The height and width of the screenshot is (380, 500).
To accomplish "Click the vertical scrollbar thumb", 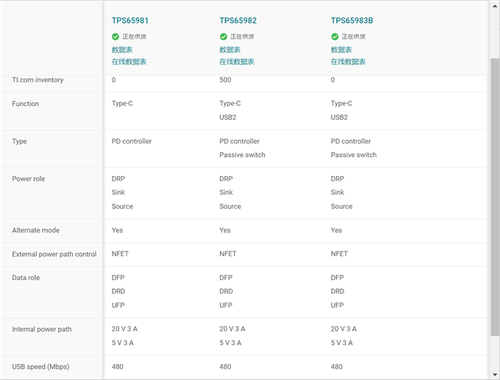I will (494, 197).
